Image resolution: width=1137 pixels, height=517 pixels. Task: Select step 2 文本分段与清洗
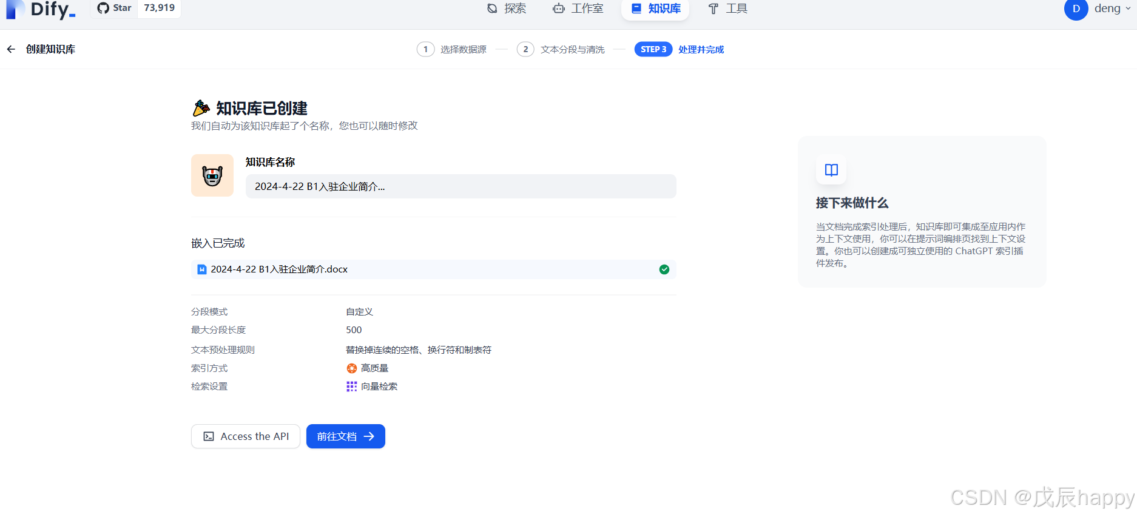pos(561,49)
